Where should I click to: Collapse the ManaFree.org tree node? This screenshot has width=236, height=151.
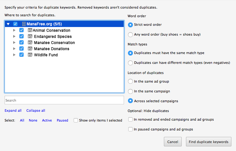coord(8,24)
